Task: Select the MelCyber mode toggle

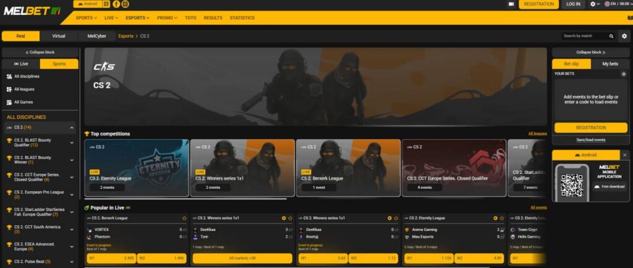Action: click(97, 36)
